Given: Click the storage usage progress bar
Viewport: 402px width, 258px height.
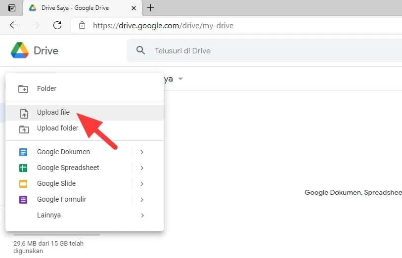Looking at the screenshot, I should tap(56, 234).
